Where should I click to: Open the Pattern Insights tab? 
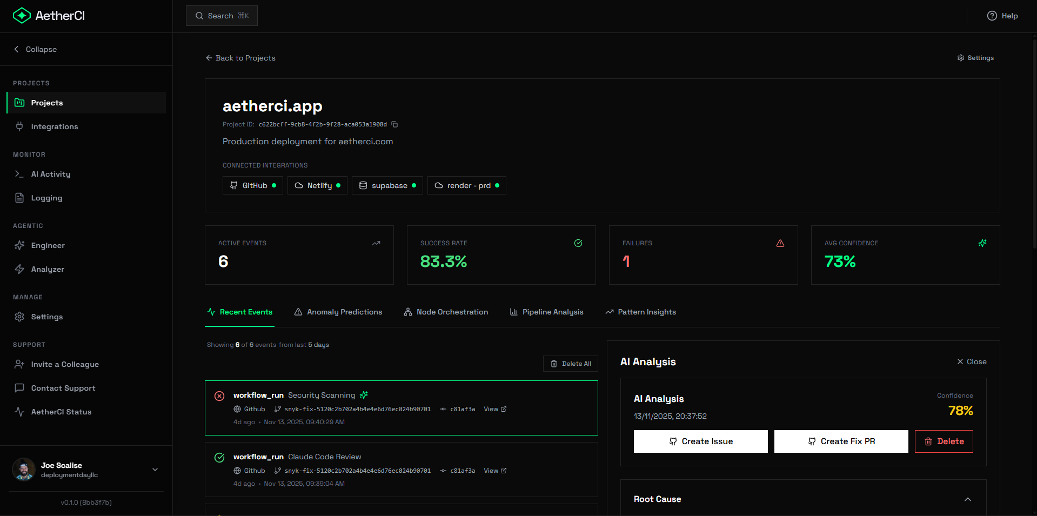pyautogui.click(x=646, y=312)
